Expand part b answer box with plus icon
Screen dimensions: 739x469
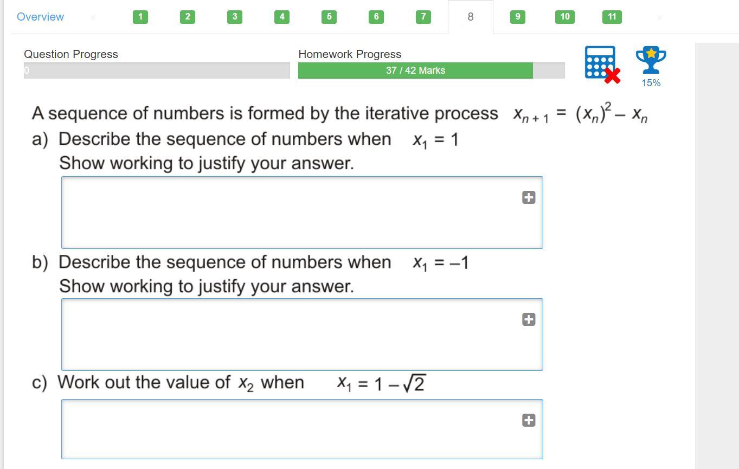[529, 319]
